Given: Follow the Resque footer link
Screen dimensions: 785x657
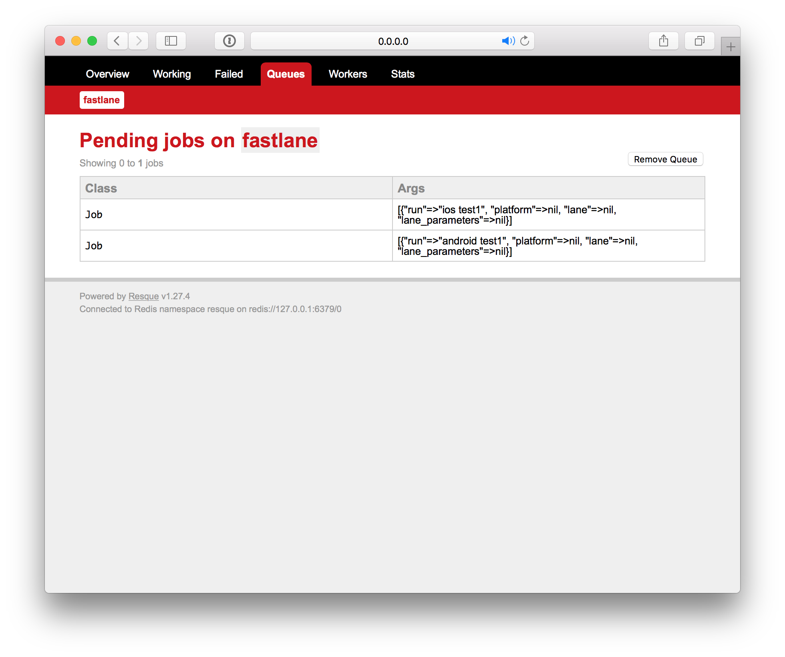Looking at the screenshot, I should (x=143, y=296).
